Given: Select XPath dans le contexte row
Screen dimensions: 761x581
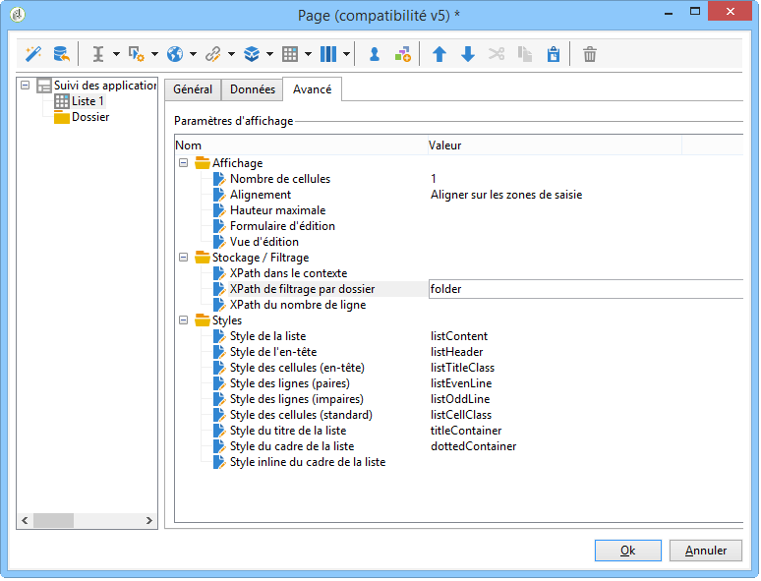Looking at the screenshot, I should 288,273.
